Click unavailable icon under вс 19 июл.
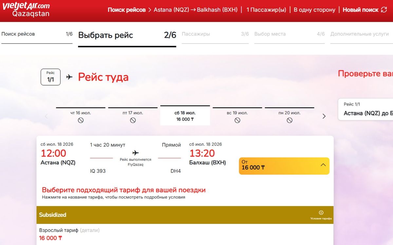Viewport: 393px width, 245px height. click(237, 120)
